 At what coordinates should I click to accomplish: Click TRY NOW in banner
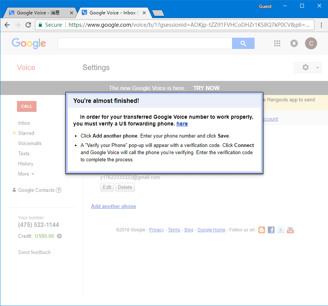206,88
